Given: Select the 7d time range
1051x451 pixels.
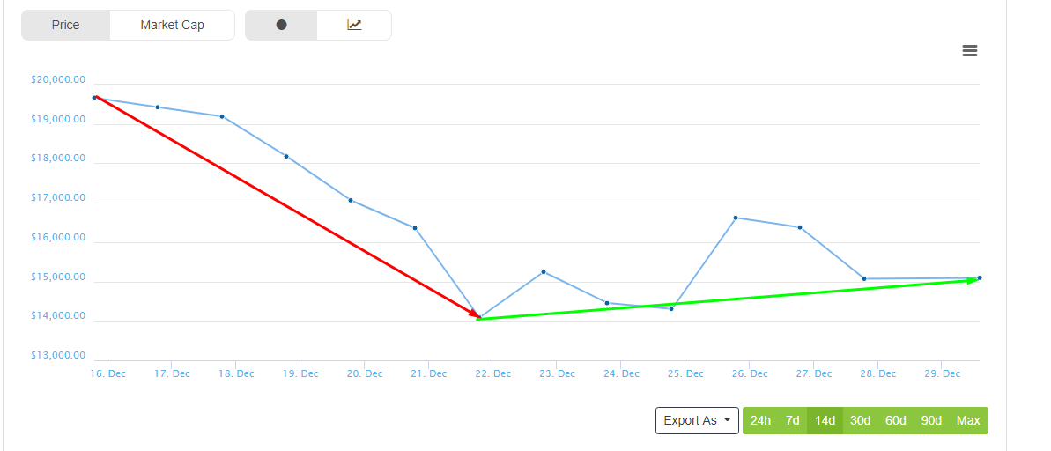Looking at the screenshot, I should tap(792, 420).
